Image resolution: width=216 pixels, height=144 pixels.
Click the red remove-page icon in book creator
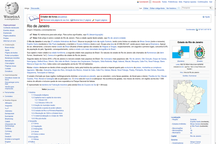42,20
